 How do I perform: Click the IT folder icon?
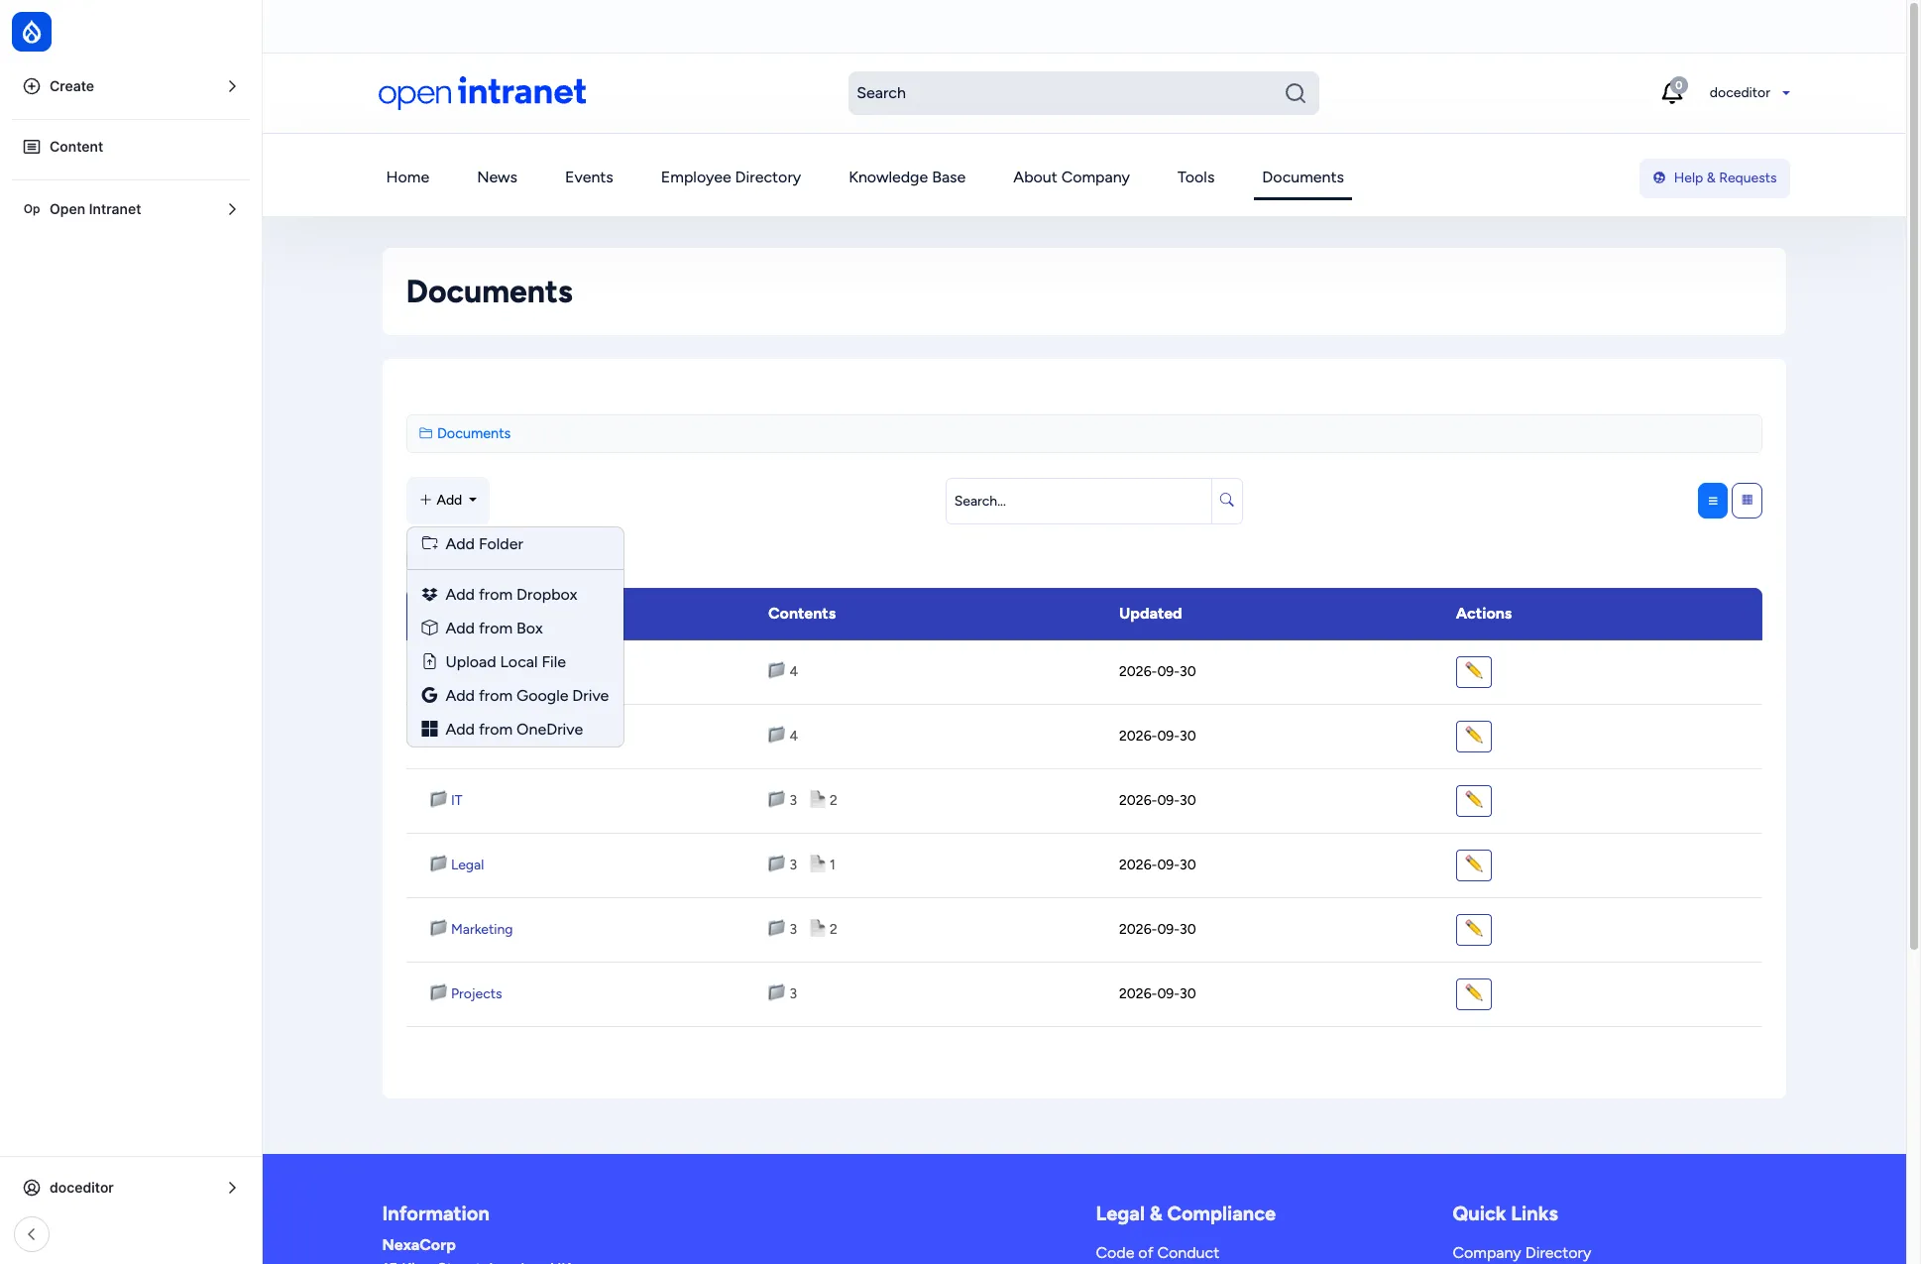(438, 799)
